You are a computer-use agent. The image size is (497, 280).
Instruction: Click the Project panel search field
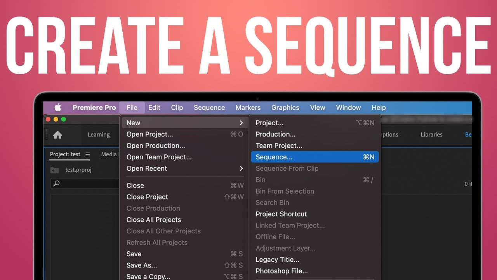click(x=85, y=184)
